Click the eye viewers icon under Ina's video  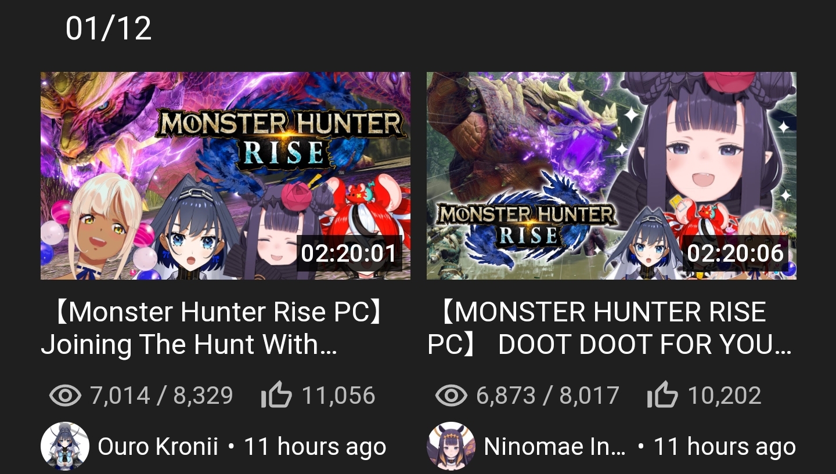click(x=451, y=396)
